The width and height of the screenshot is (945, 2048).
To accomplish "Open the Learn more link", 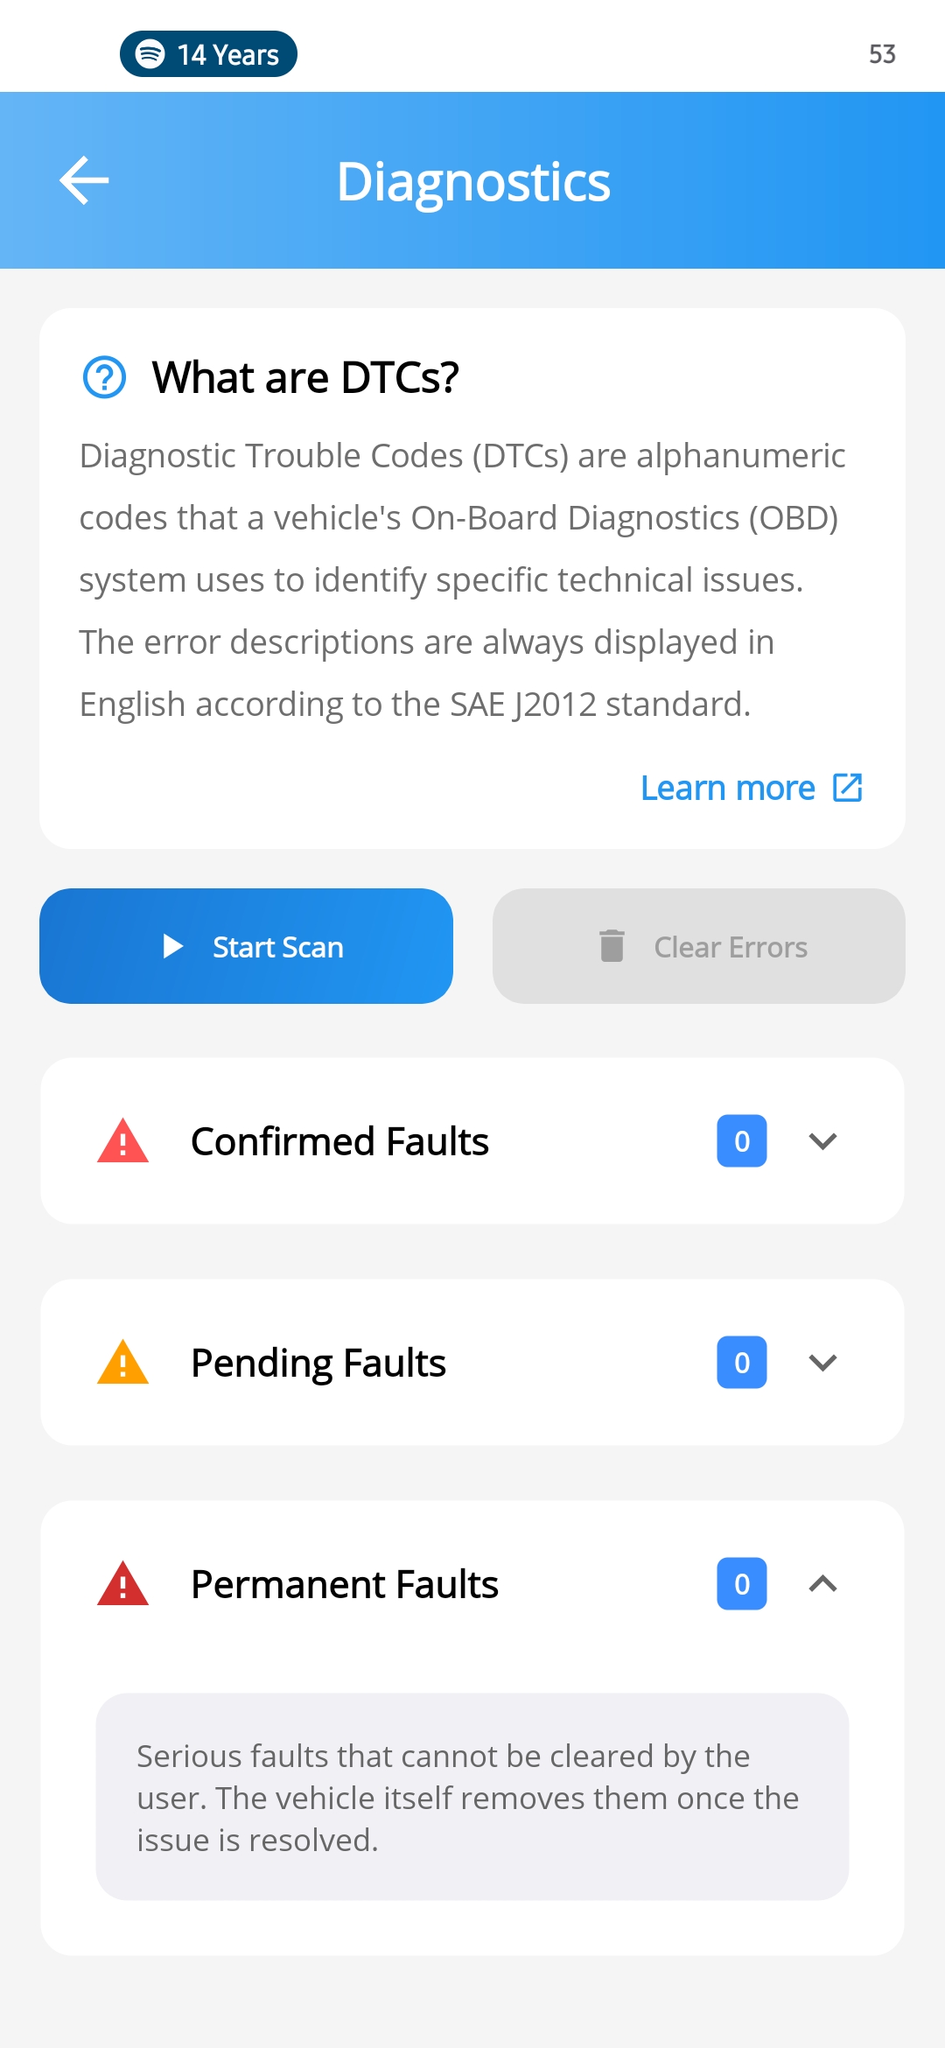I will point(728,789).
